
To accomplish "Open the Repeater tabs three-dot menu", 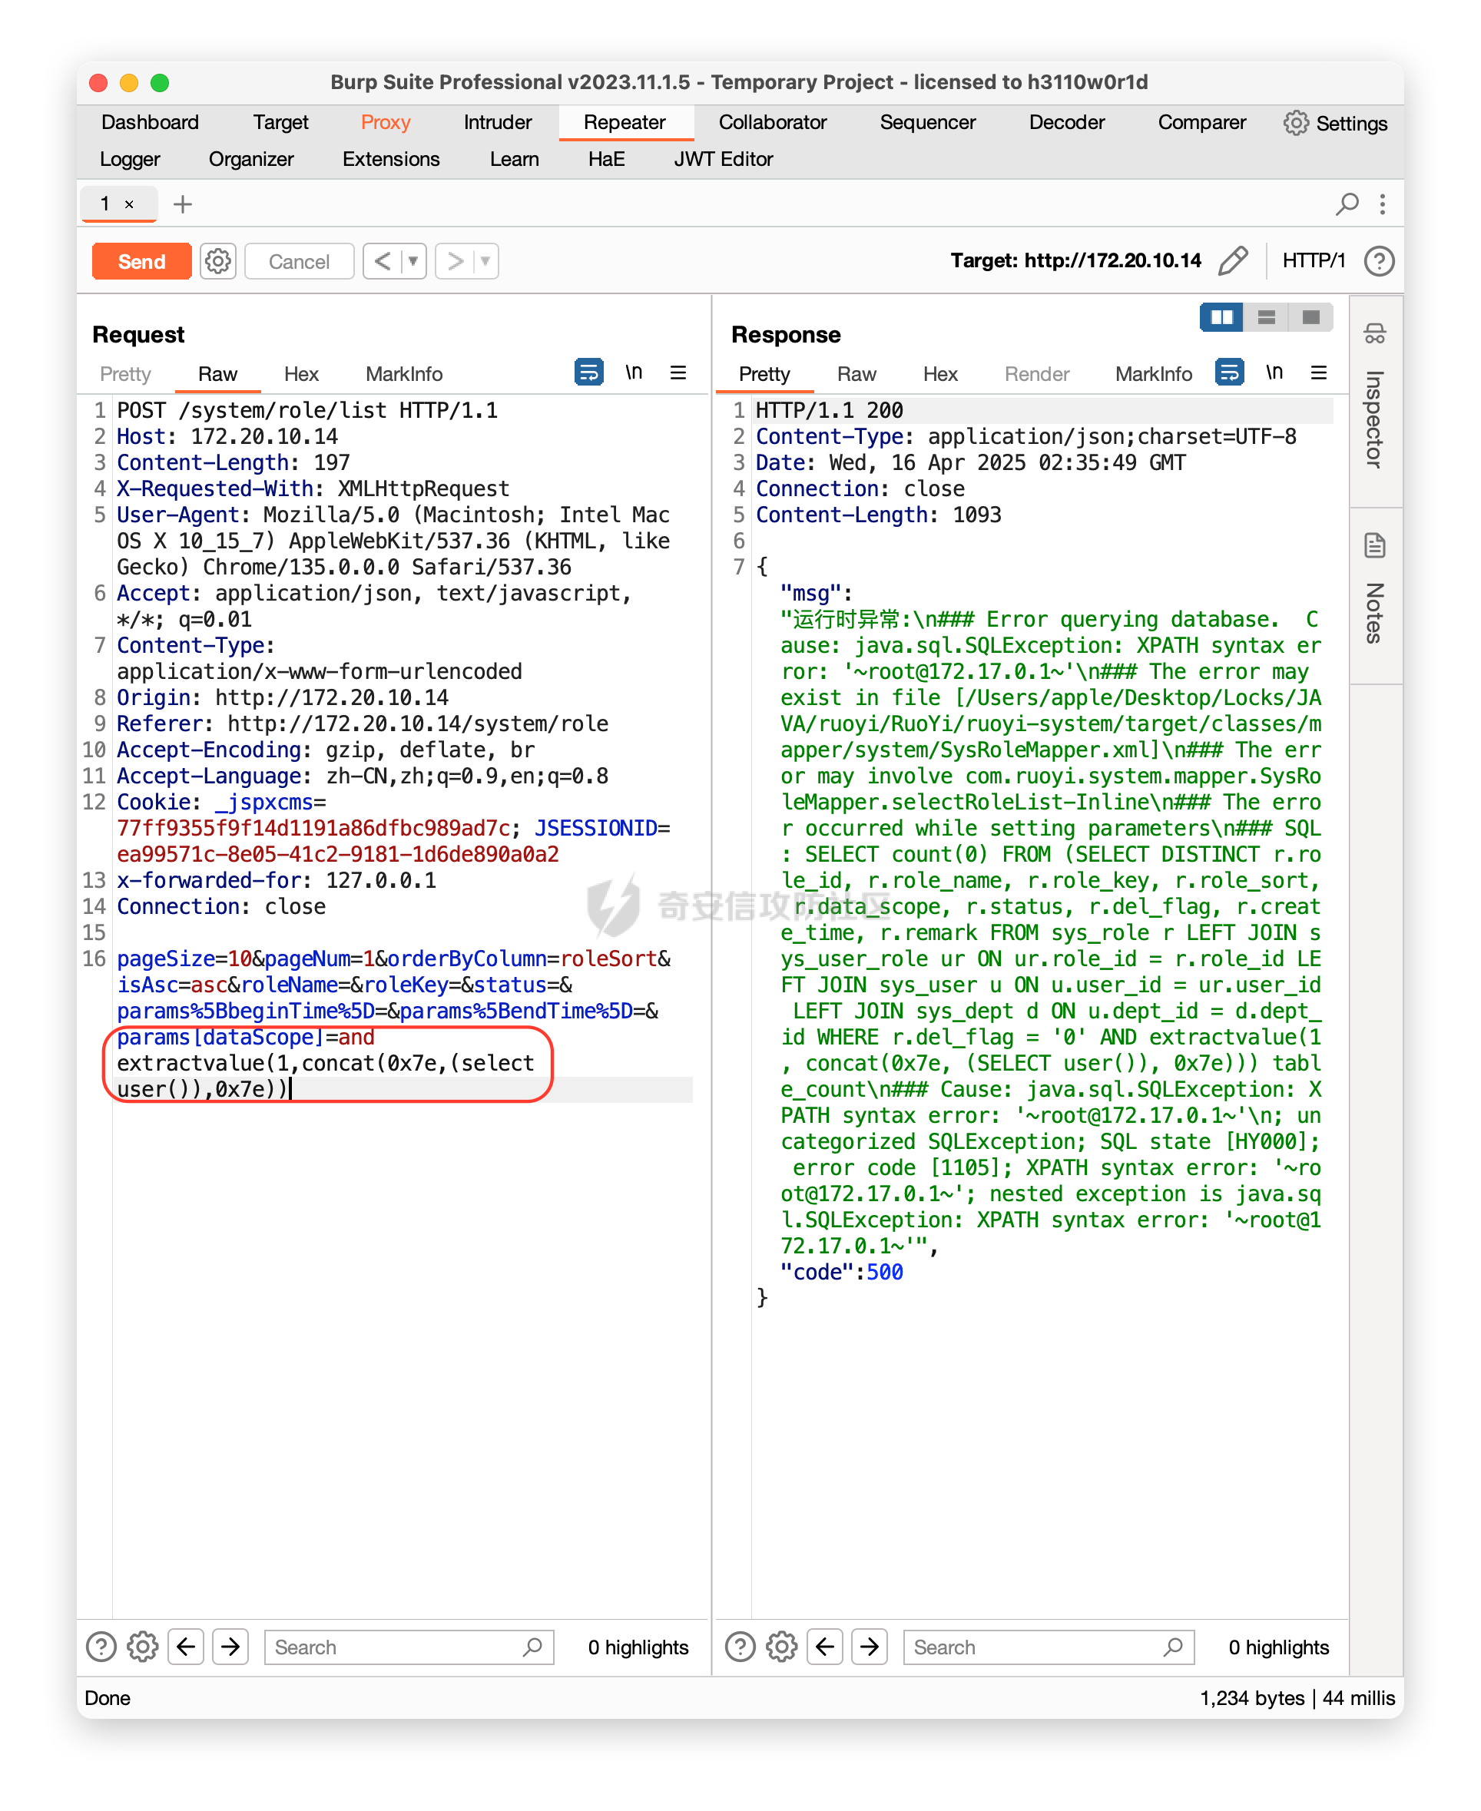I will (x=1382, y=204).
